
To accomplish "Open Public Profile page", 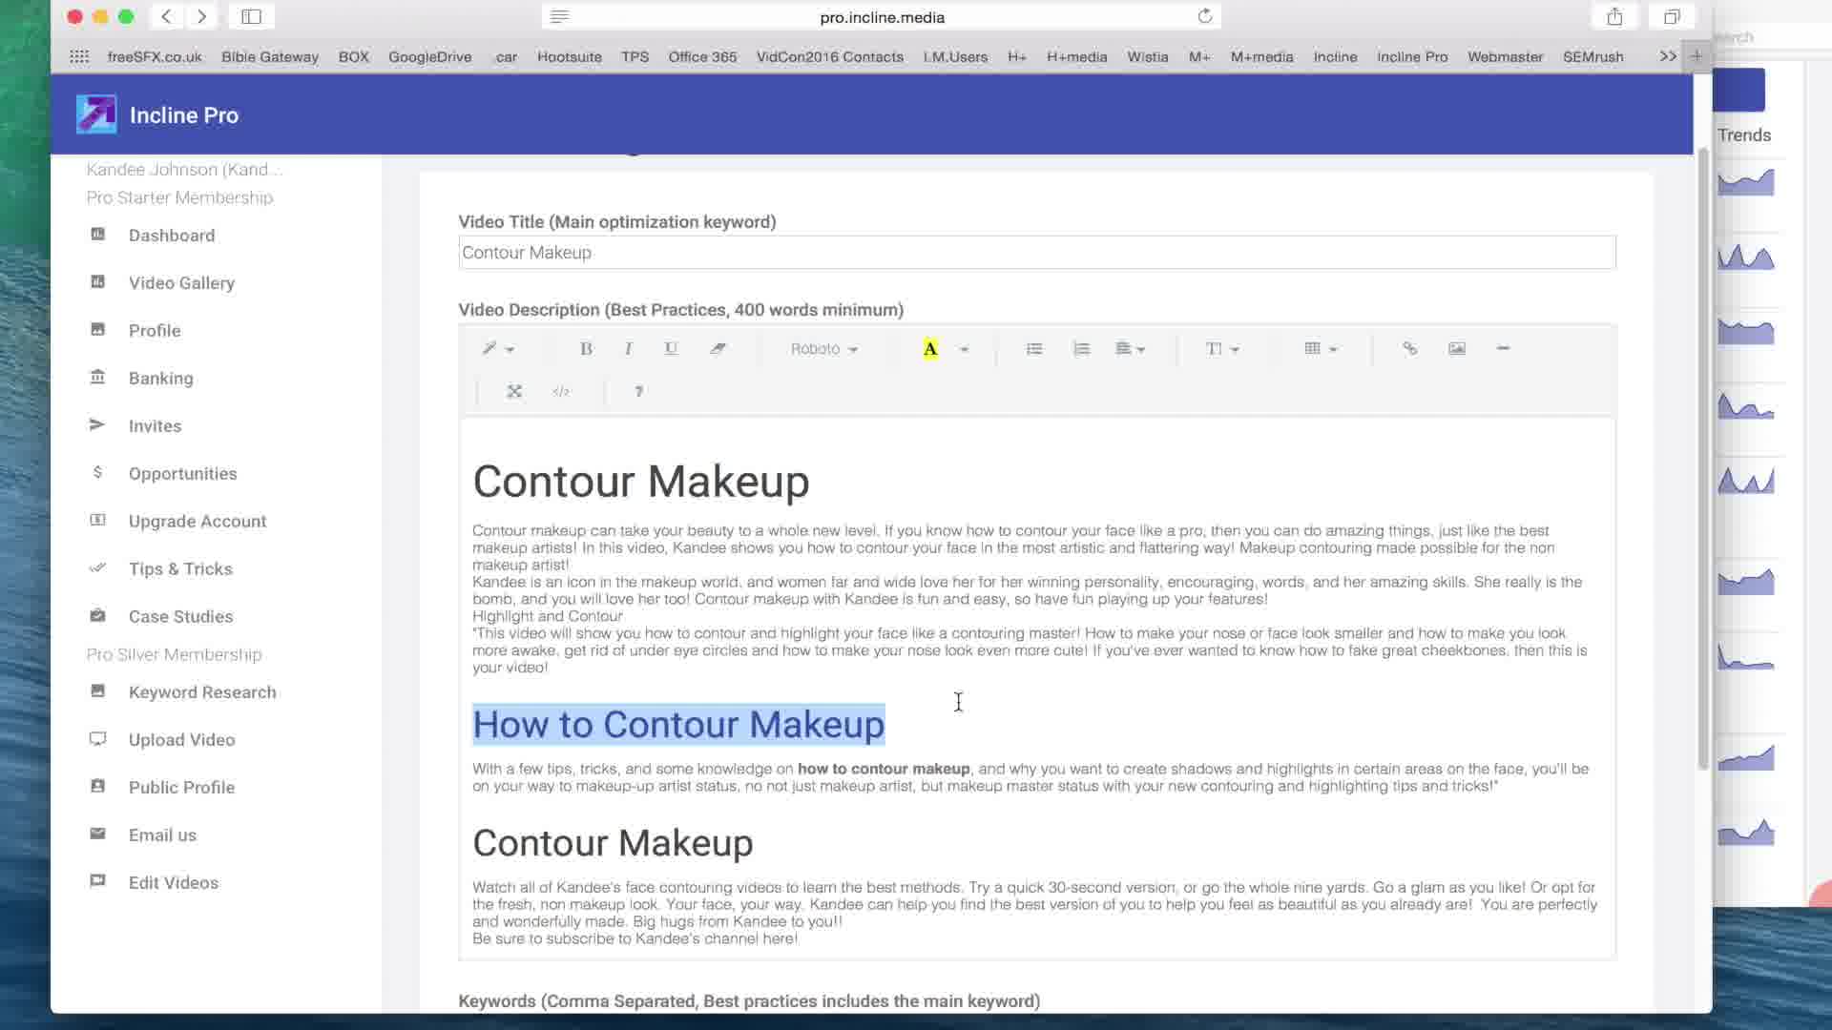I will click(x=181, y=788).
